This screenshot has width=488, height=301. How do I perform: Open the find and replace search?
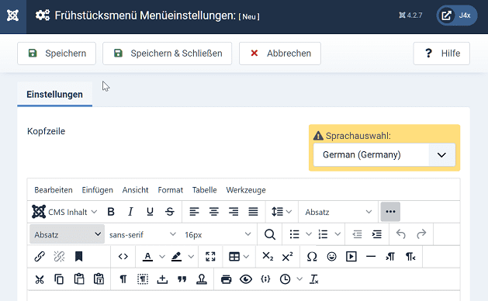click(269, 234)
